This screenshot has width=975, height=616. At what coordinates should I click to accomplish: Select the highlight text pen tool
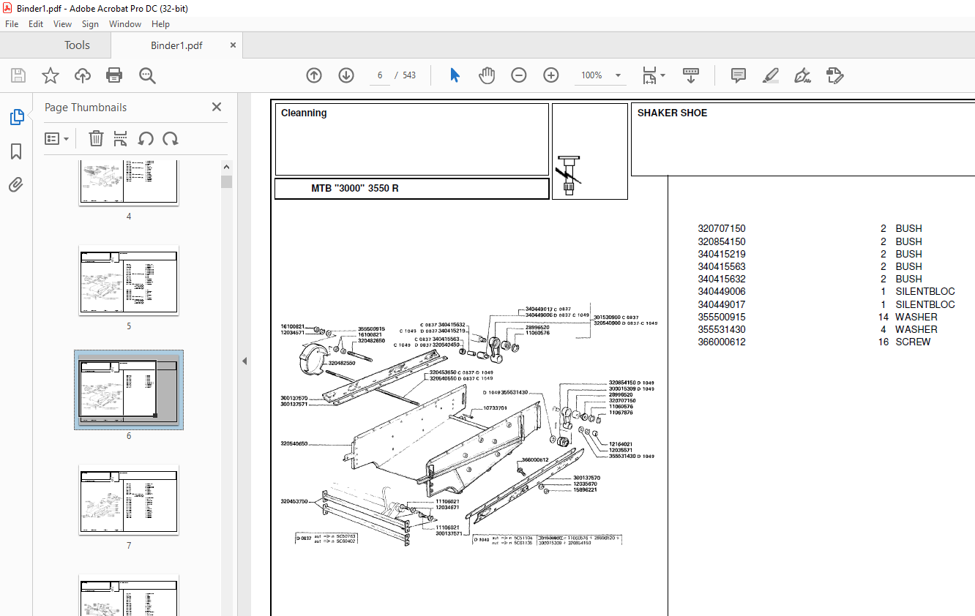[x=770, y=75]
